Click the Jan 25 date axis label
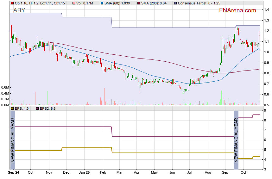 84,173
